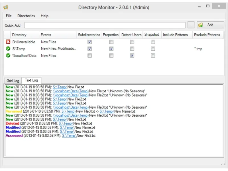Click the Detect Users column header
The image size is (228, 171).
tap(131, 35)
